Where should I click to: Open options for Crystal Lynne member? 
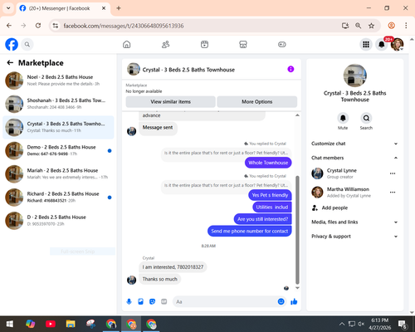393,173
